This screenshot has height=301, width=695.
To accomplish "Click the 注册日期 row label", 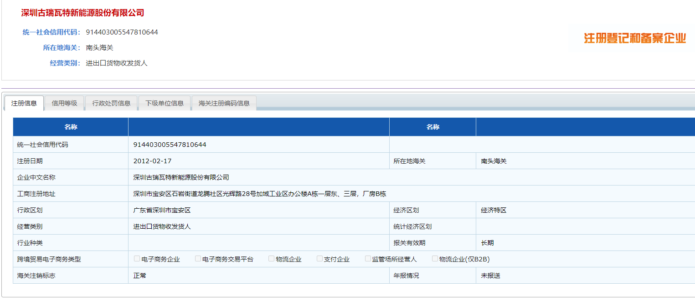I will click(30, 161).
